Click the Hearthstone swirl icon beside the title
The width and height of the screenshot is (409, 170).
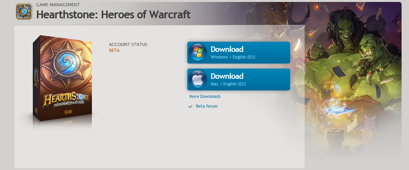(x=24, y=12)
